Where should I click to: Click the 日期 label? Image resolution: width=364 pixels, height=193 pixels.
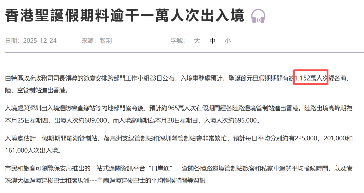[13, 41]
